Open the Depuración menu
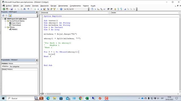This screenshot has width=181, height=101. click(44, 6)
